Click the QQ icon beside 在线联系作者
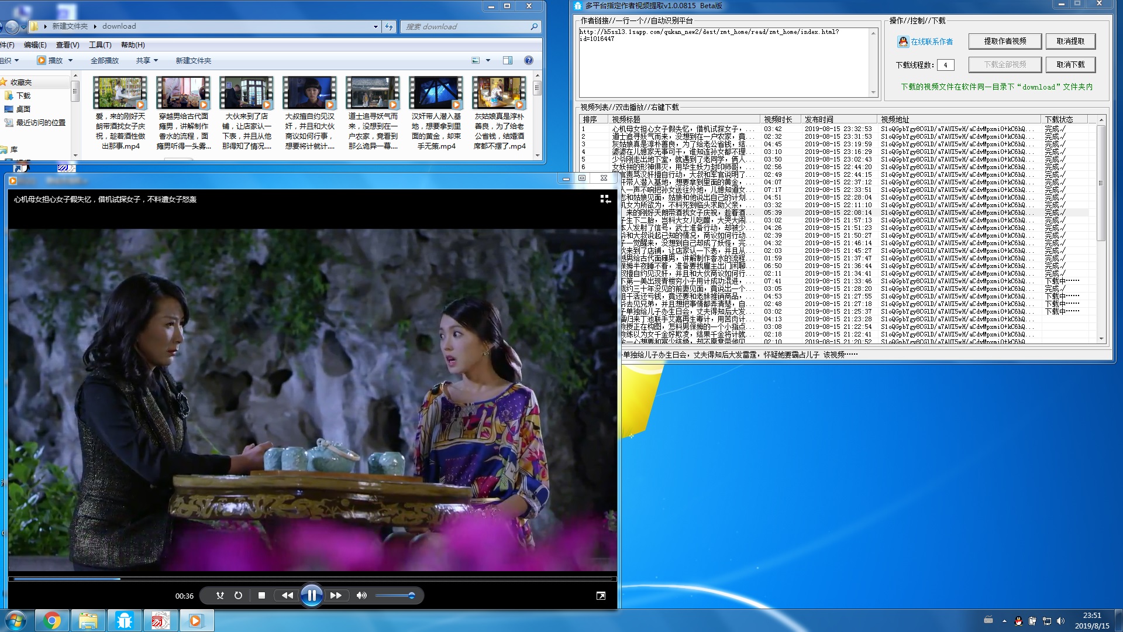 [903, 42]
